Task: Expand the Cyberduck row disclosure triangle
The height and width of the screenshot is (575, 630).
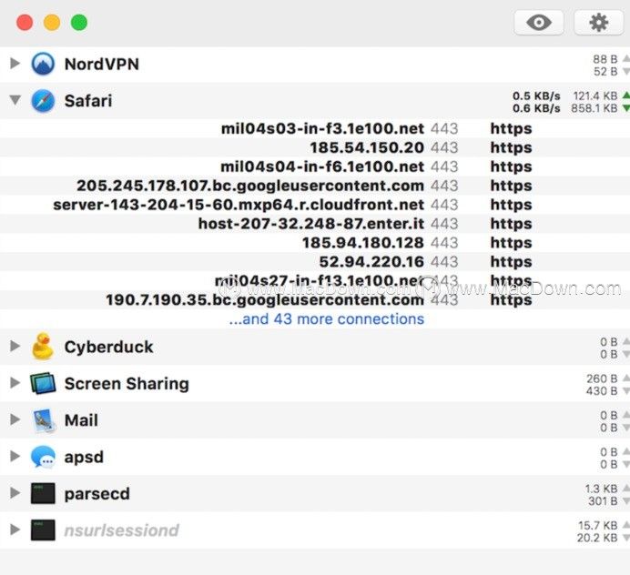Action: coord(15,346)
